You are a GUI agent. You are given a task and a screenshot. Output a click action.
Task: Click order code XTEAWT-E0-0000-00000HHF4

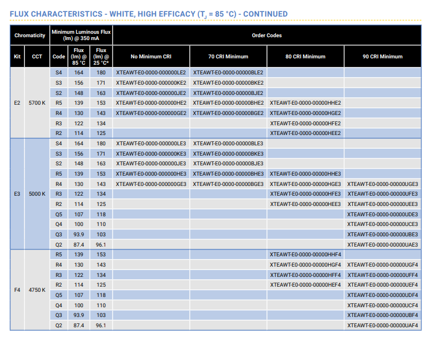pos(305,255)
